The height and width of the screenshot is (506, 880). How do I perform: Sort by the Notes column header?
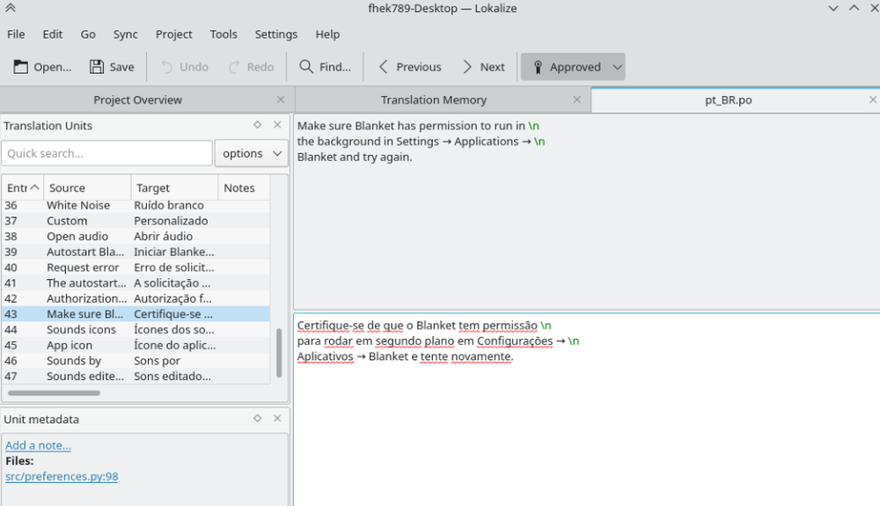(x=244, y=188)
